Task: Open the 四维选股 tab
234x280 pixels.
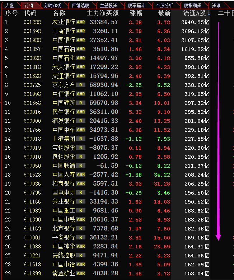Action: (81, 5)
